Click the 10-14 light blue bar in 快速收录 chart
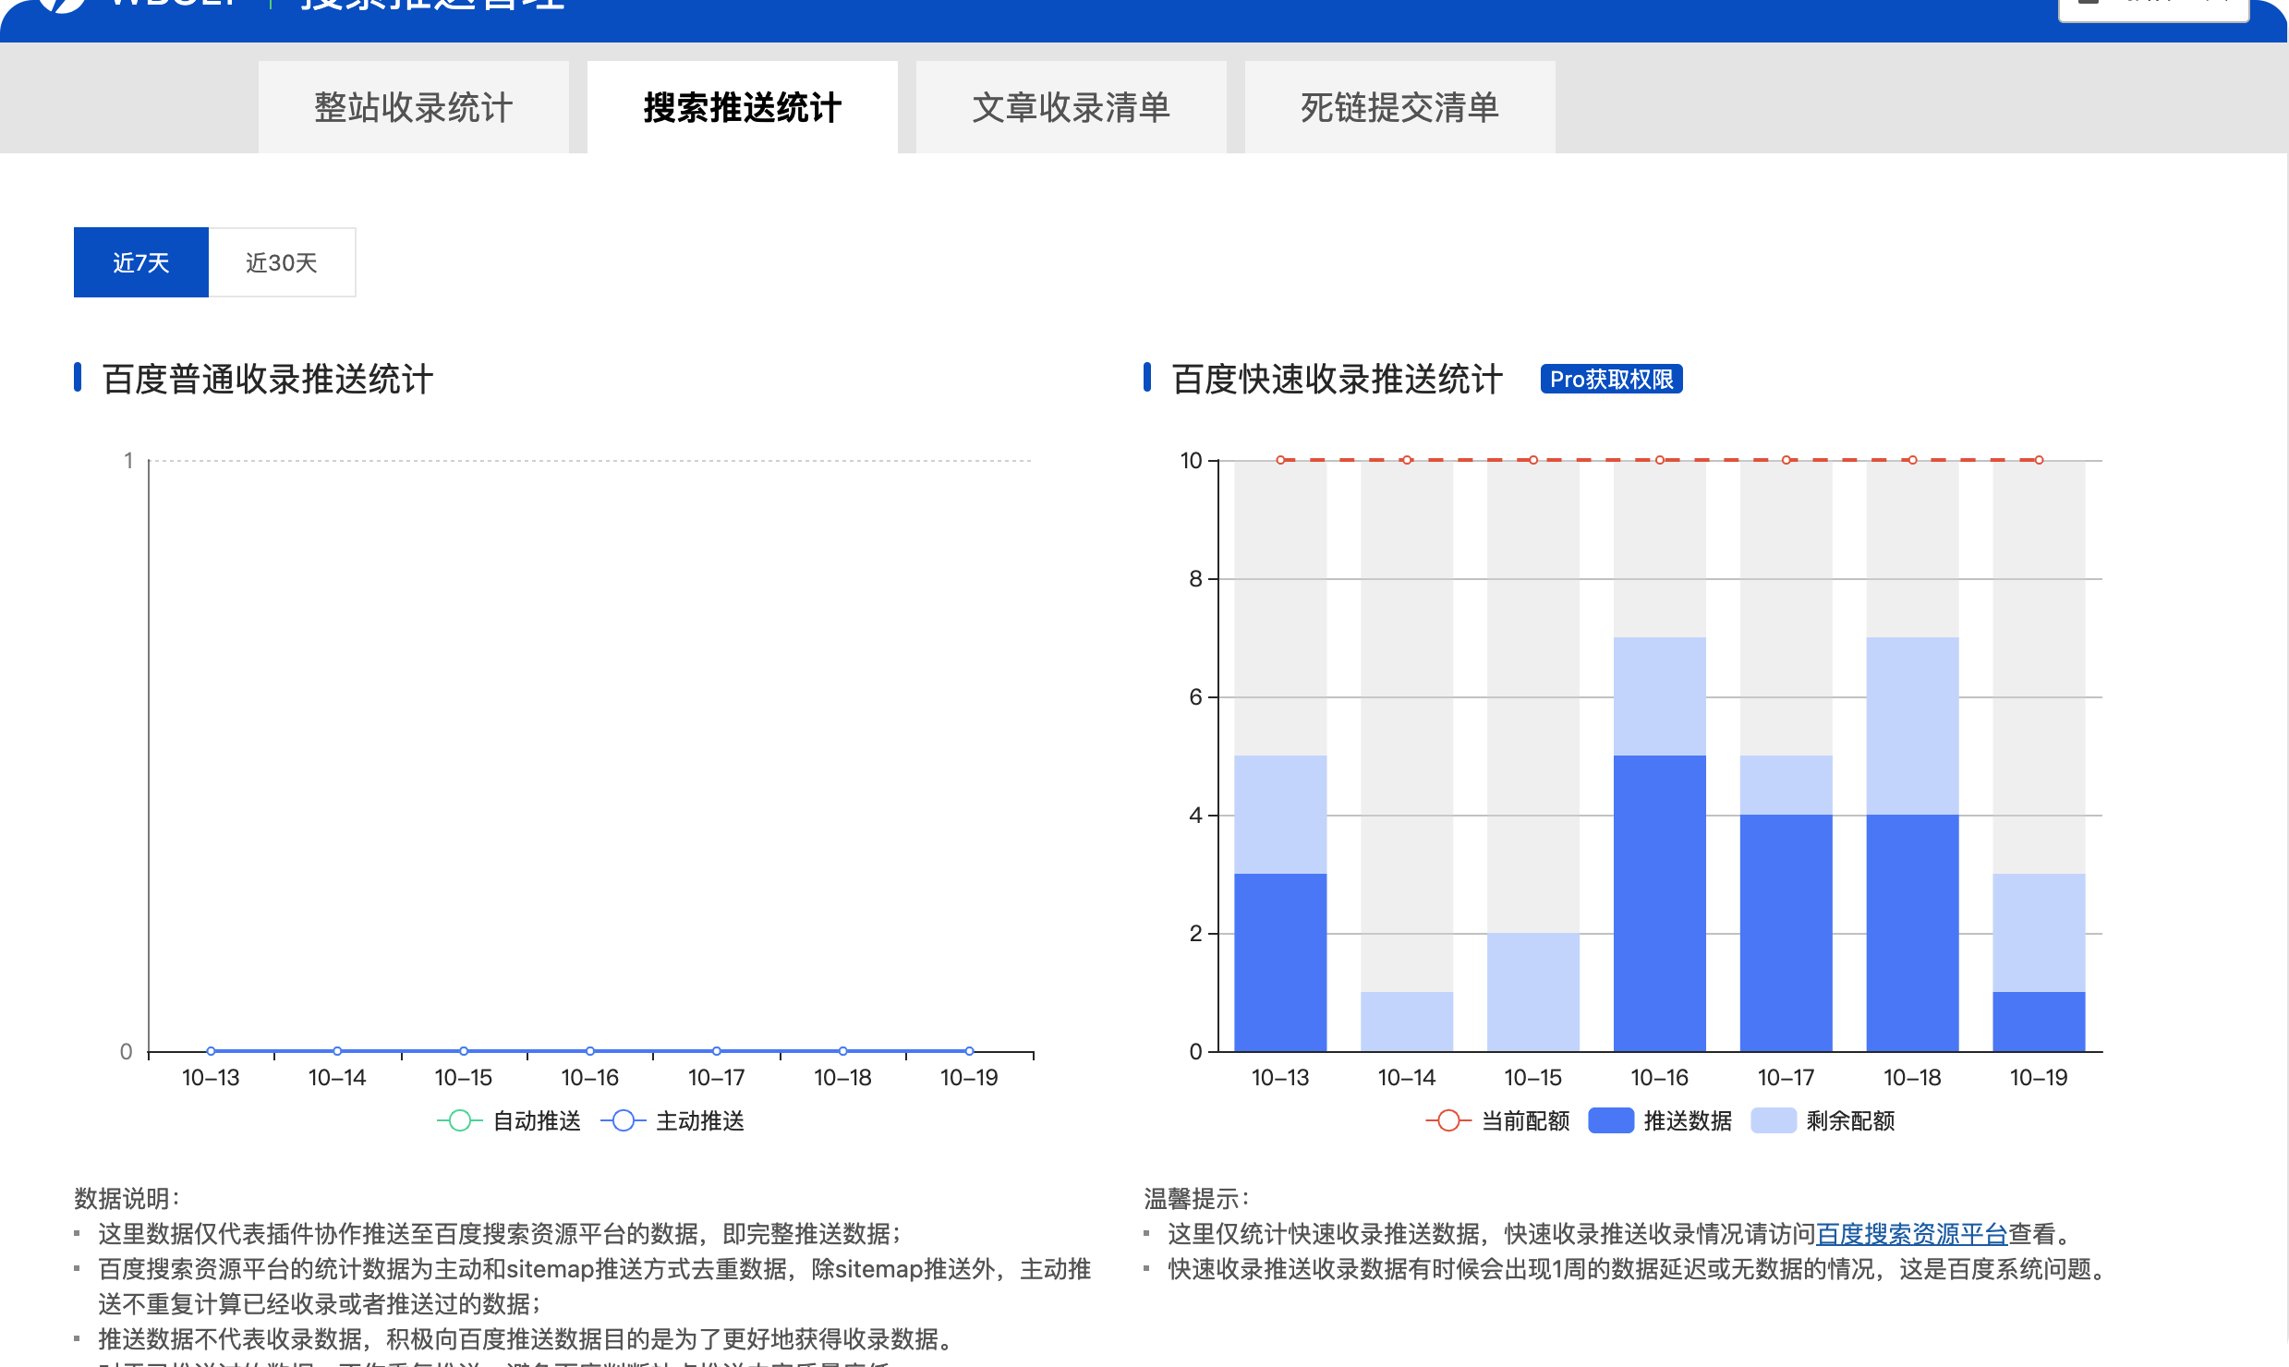The width and height of the screenshot is (2289, 1367). [x=1407, y=1022]
